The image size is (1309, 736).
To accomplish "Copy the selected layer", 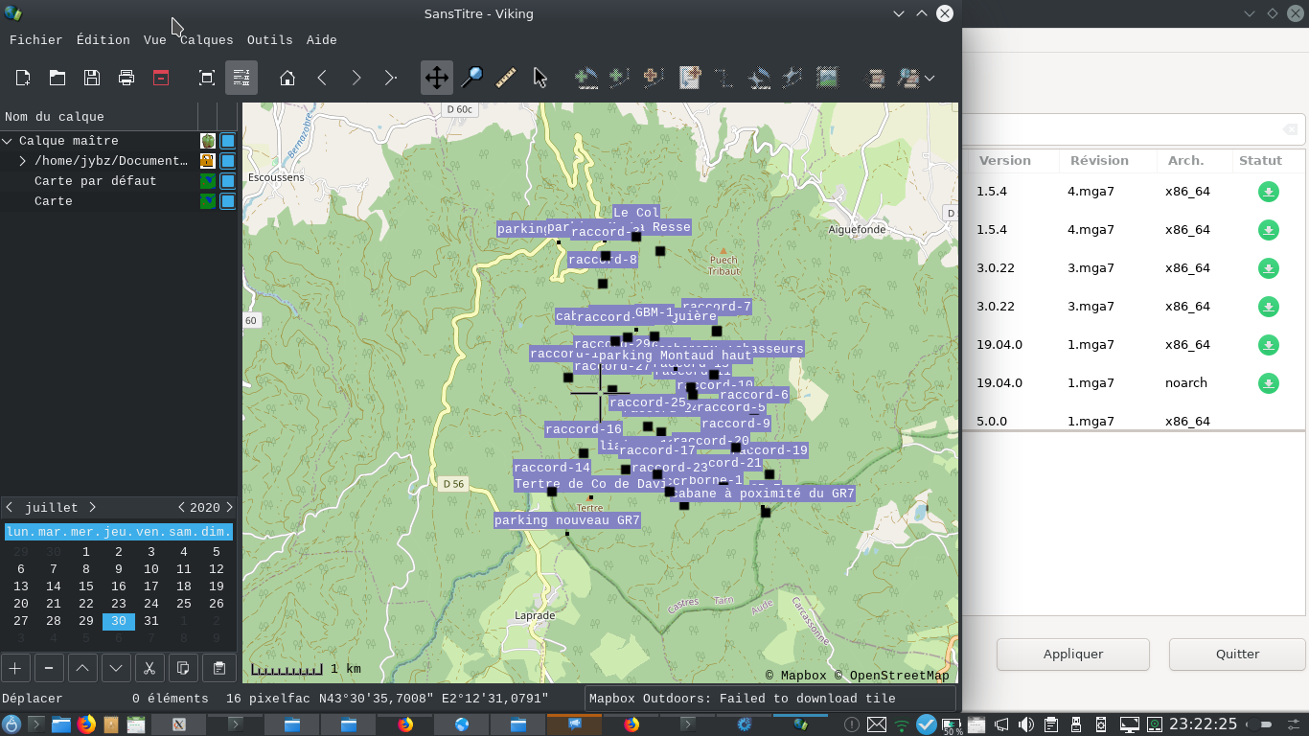I will point(183,668).
